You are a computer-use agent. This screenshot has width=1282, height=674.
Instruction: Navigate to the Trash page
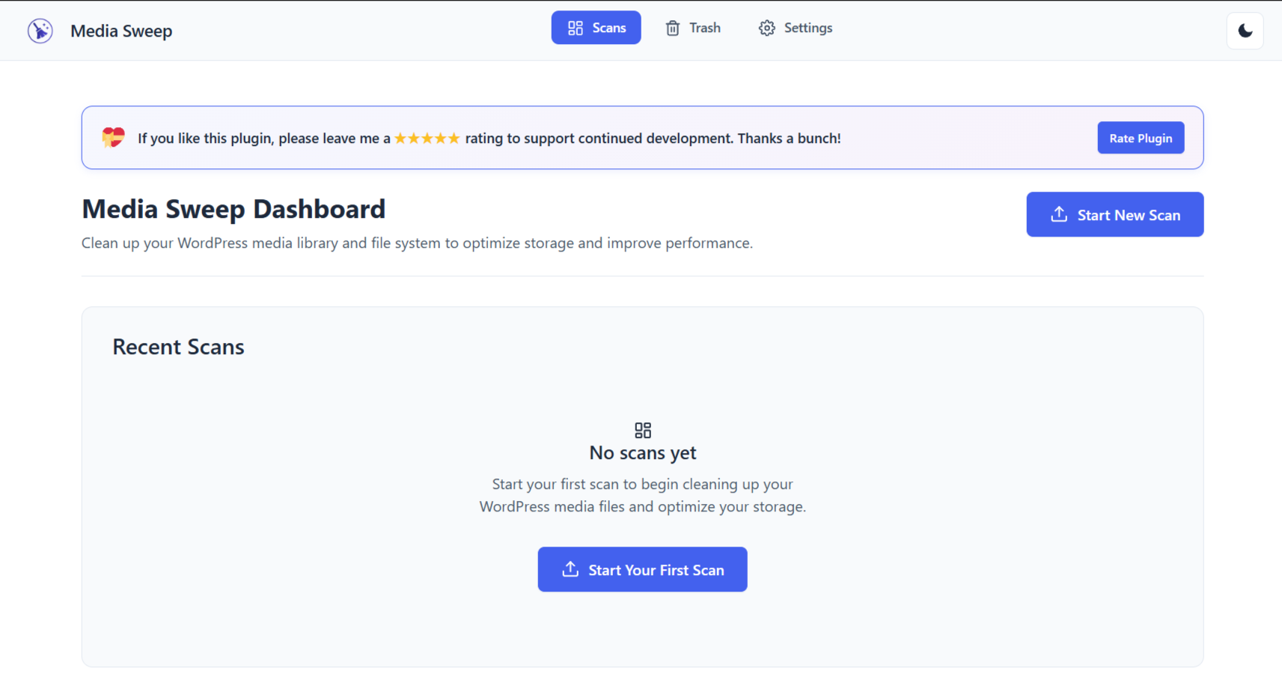point(693,27)
